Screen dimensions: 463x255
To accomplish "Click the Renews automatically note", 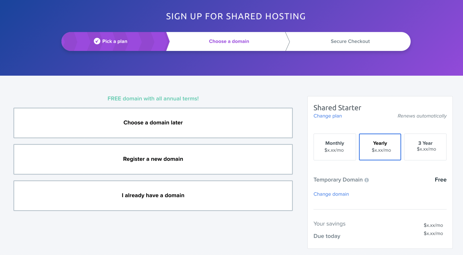I will pyautogui.click(x=422, y=116).
